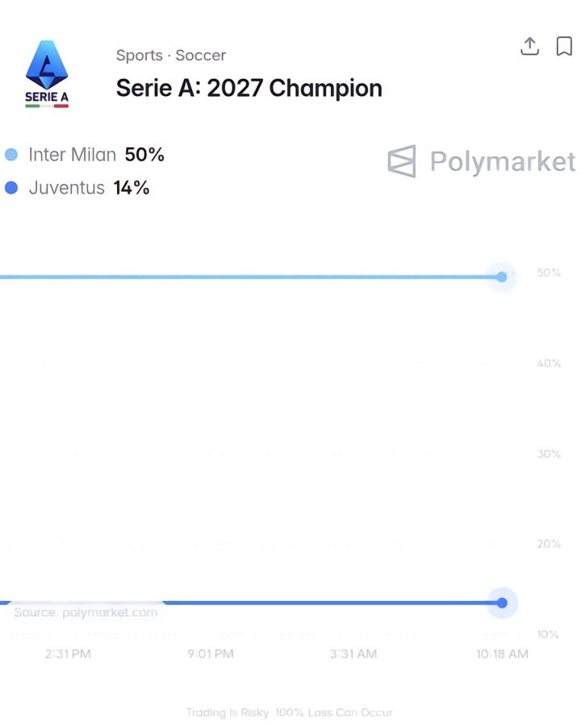The image size is (581, 726).
Task: Open the Soccer category link
Action: (x=201, y=56)
